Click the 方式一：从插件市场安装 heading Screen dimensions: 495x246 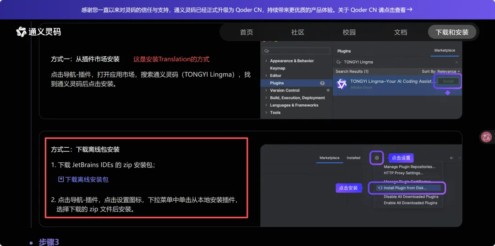[85, 59]
